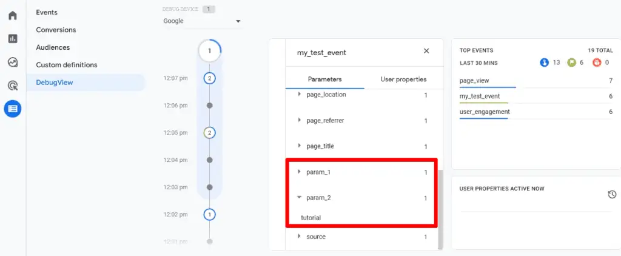Click the top seconds-stream circle showing 1

point(209,51)
